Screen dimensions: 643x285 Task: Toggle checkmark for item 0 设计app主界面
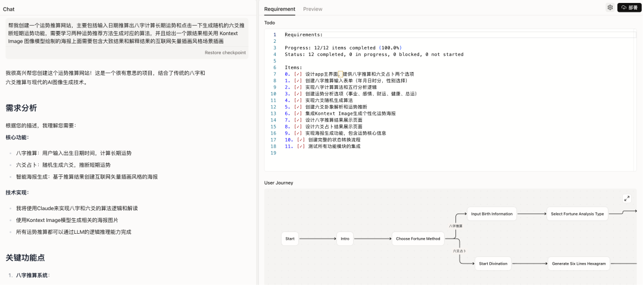298,74
